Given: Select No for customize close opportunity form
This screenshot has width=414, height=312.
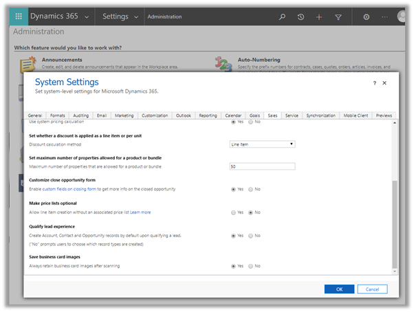Looking at the screenshot, I should point(251,189).
